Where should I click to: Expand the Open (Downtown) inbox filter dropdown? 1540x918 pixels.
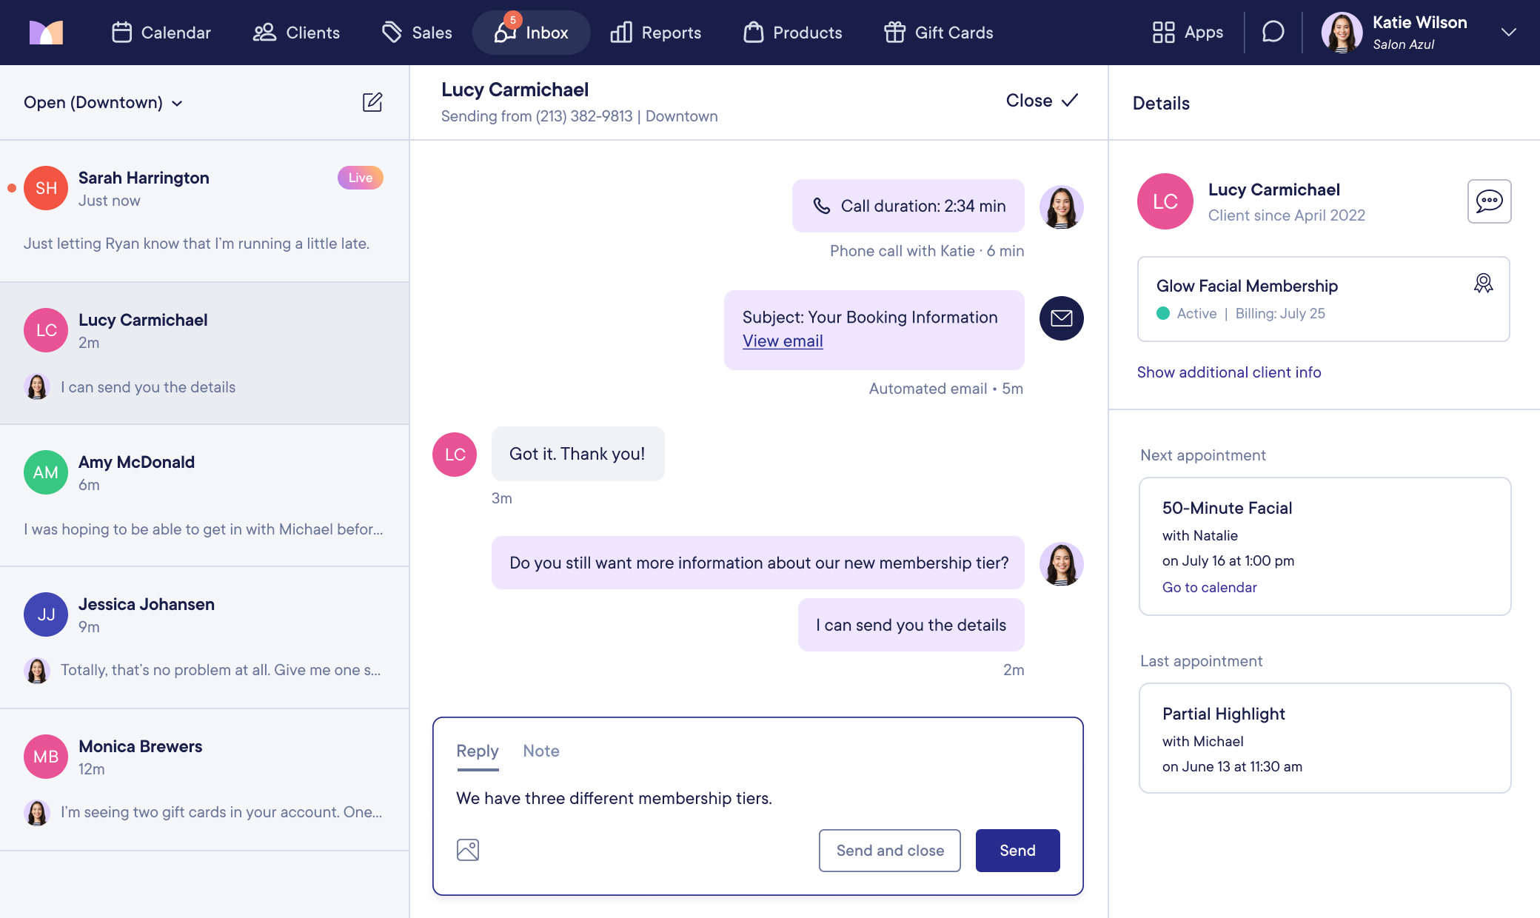[x=103, y=102]
